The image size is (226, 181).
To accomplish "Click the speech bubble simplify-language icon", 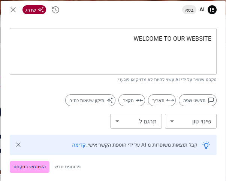I will pos(211,100).
